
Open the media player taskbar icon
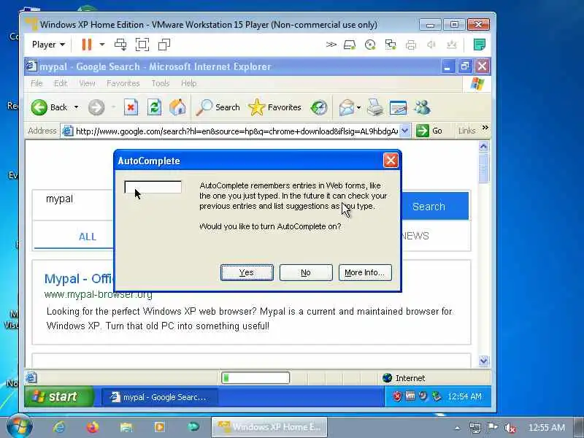coord(160,427)
